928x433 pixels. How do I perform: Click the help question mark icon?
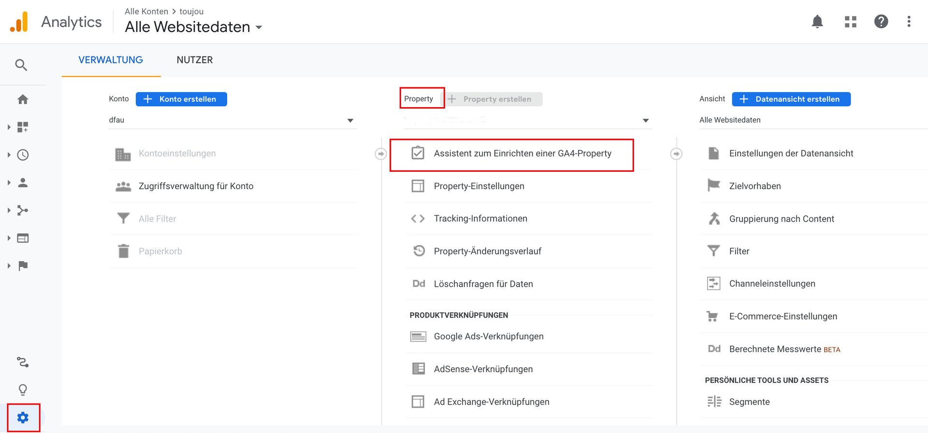pyautogui.click(x=881, y=22)
